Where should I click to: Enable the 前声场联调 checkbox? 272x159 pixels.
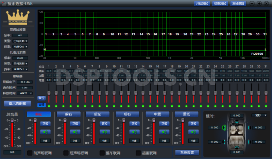coord(30,153)
